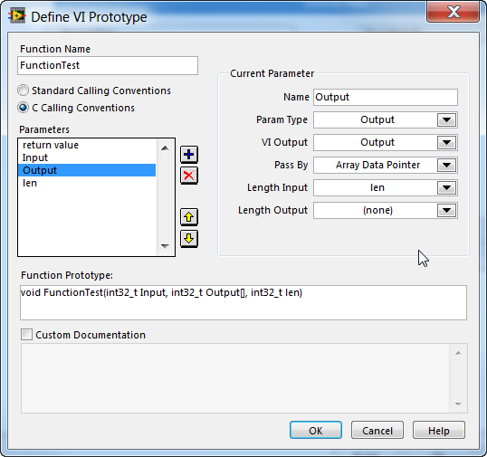The width and height of the screenshot is (487, 457).
Task: Open the Length Input dropdown
Action: coord(446,188)
